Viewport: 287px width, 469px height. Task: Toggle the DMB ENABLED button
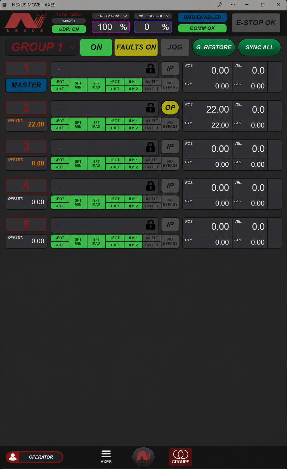coord(202,17)
